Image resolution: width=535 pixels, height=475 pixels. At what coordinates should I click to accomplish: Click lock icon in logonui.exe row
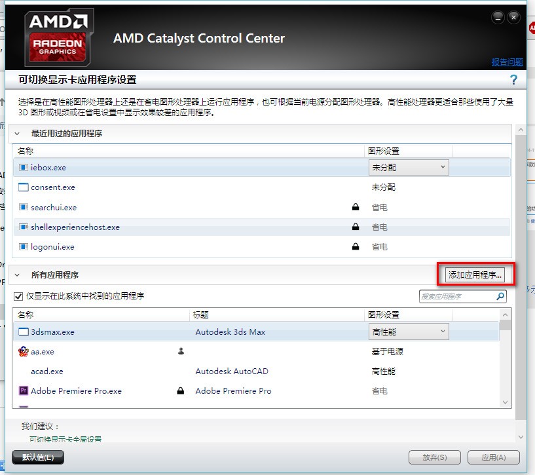pyautogui.click(x=356, y=246)
